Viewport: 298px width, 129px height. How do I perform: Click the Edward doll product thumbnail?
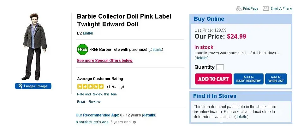[x=33, y=46]
